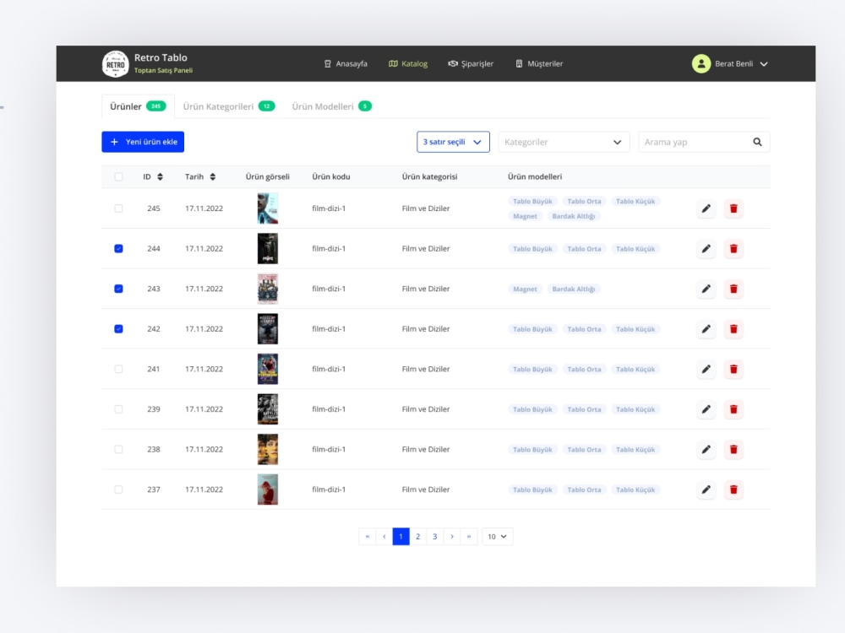The image size is (845, 633).
Task: Open product image thumbnail for row 237
Action: pyautogui.click(x=268, y=490)
